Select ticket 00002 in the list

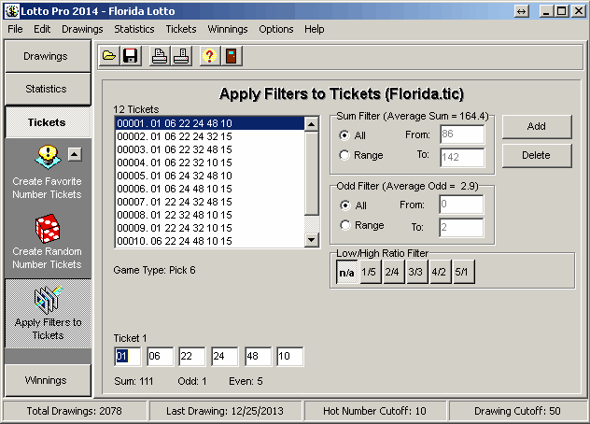210,136
